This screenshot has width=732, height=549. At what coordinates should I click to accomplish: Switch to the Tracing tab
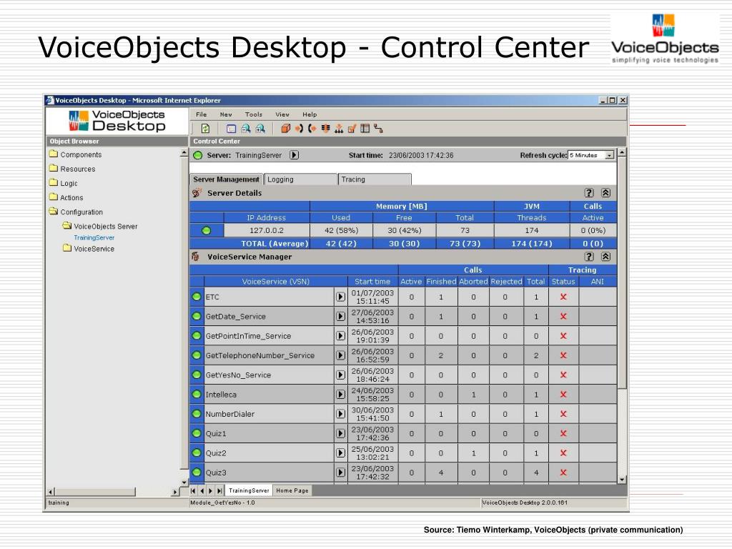375,179
